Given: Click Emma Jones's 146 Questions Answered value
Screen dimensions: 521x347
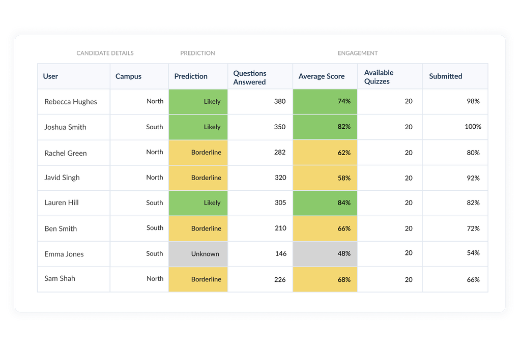Looking at the screenshot, I should click(280, 254).
